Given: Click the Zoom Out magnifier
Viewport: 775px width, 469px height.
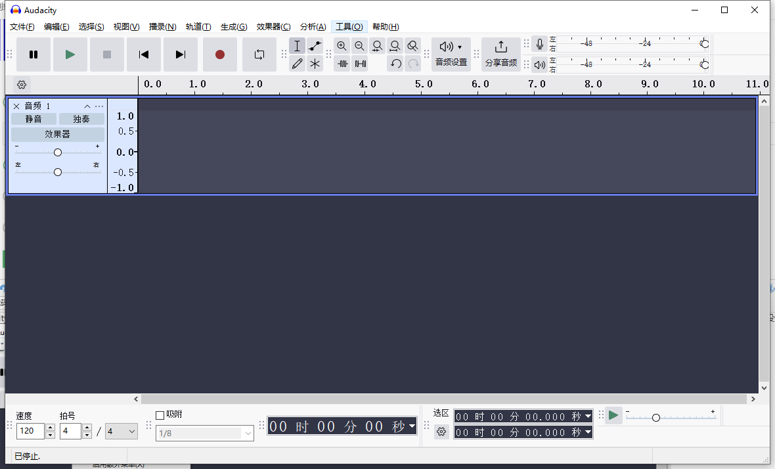Looking at the screenshot, I should point(359,46).
